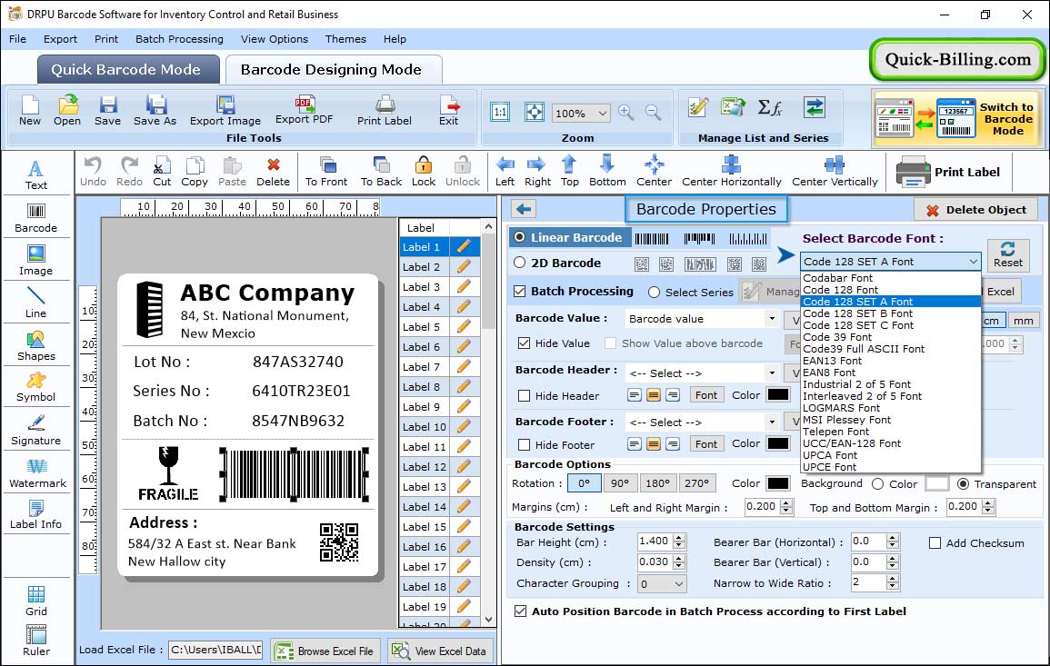The image size is (1050, 666).
Task: Open the Shapes tool
Action: tap(36, 346)
